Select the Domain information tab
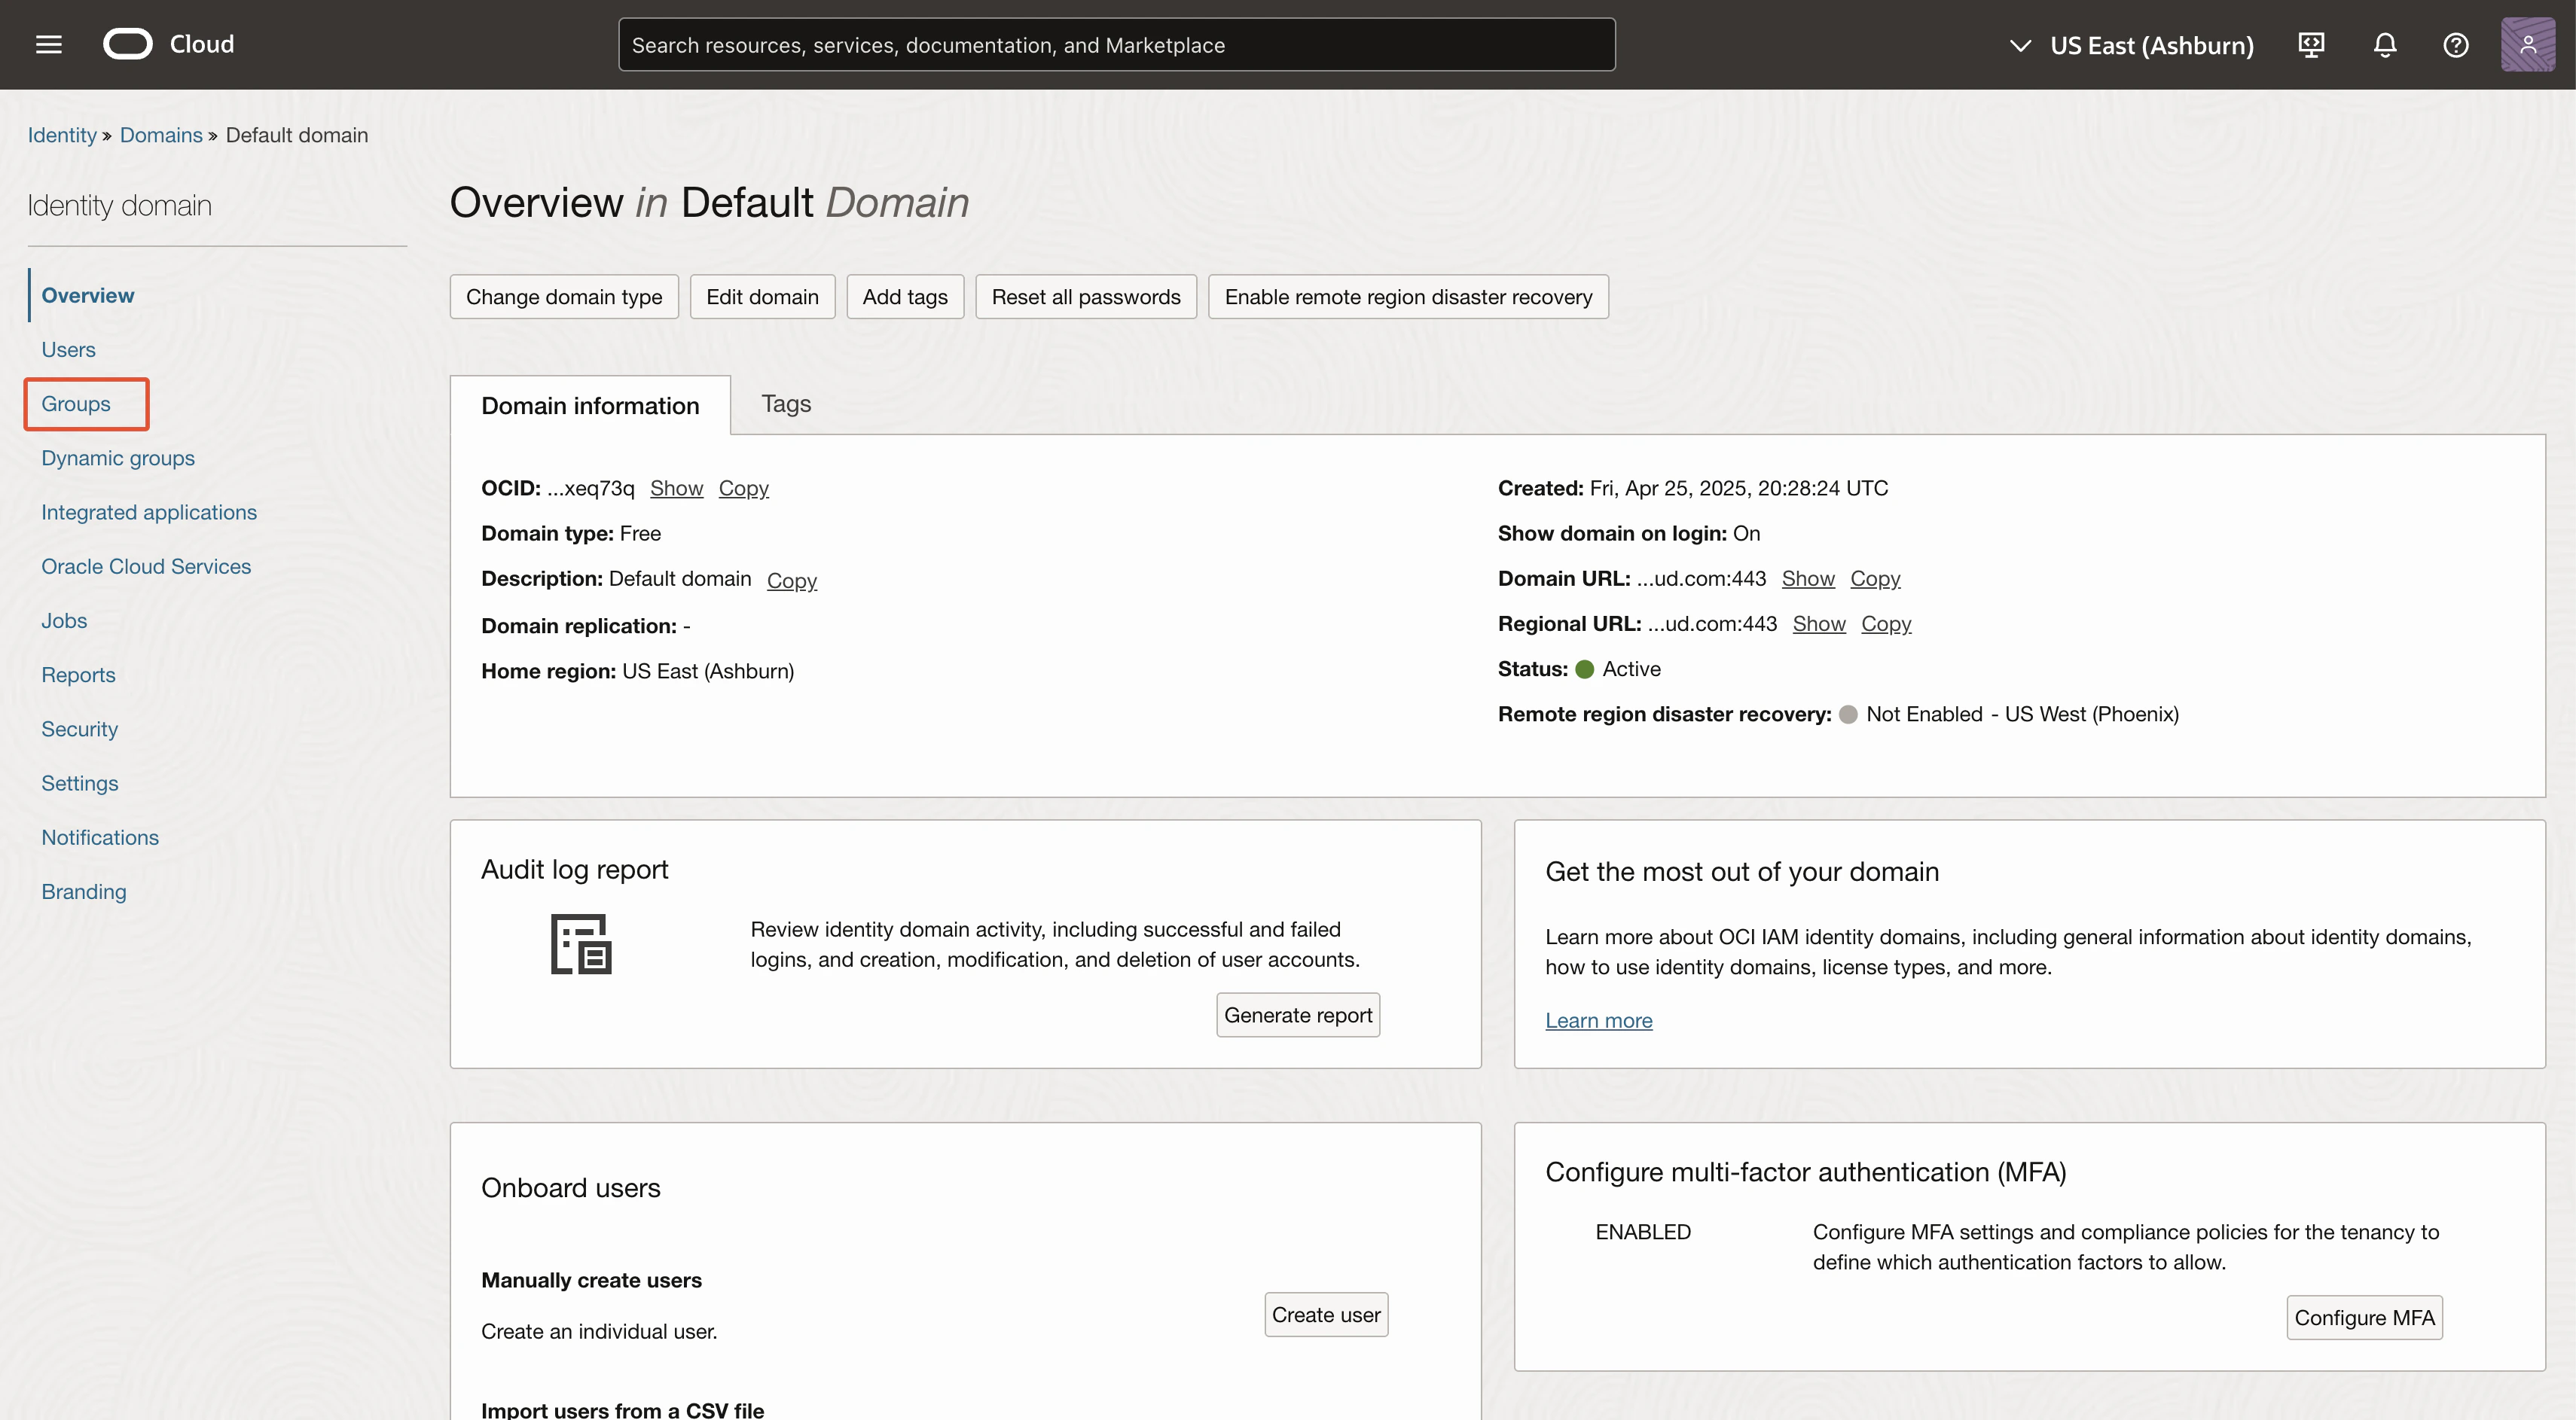This screenshot has height=1420, width=2576. (x=590, y=406)
